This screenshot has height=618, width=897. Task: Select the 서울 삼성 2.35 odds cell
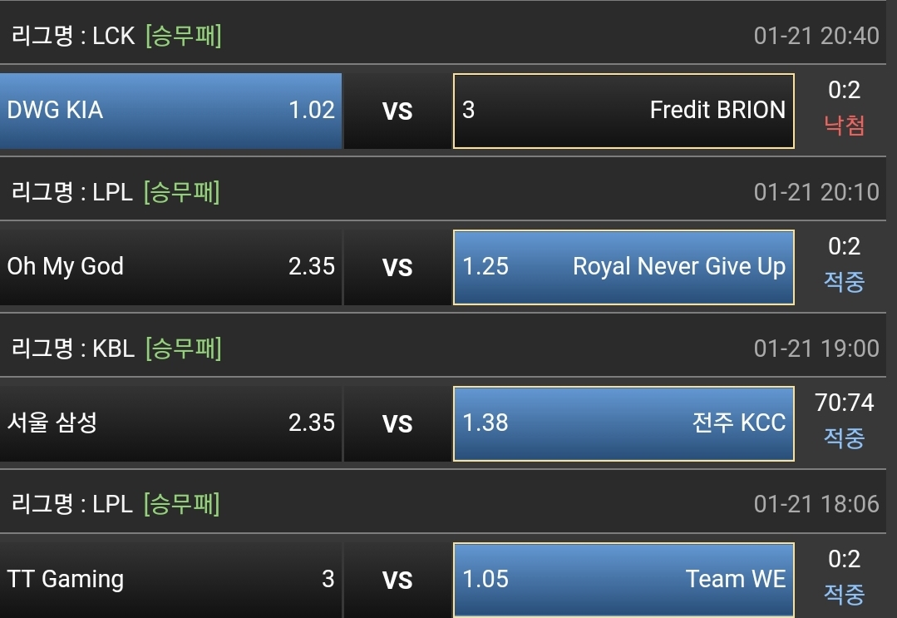(170, 423)
